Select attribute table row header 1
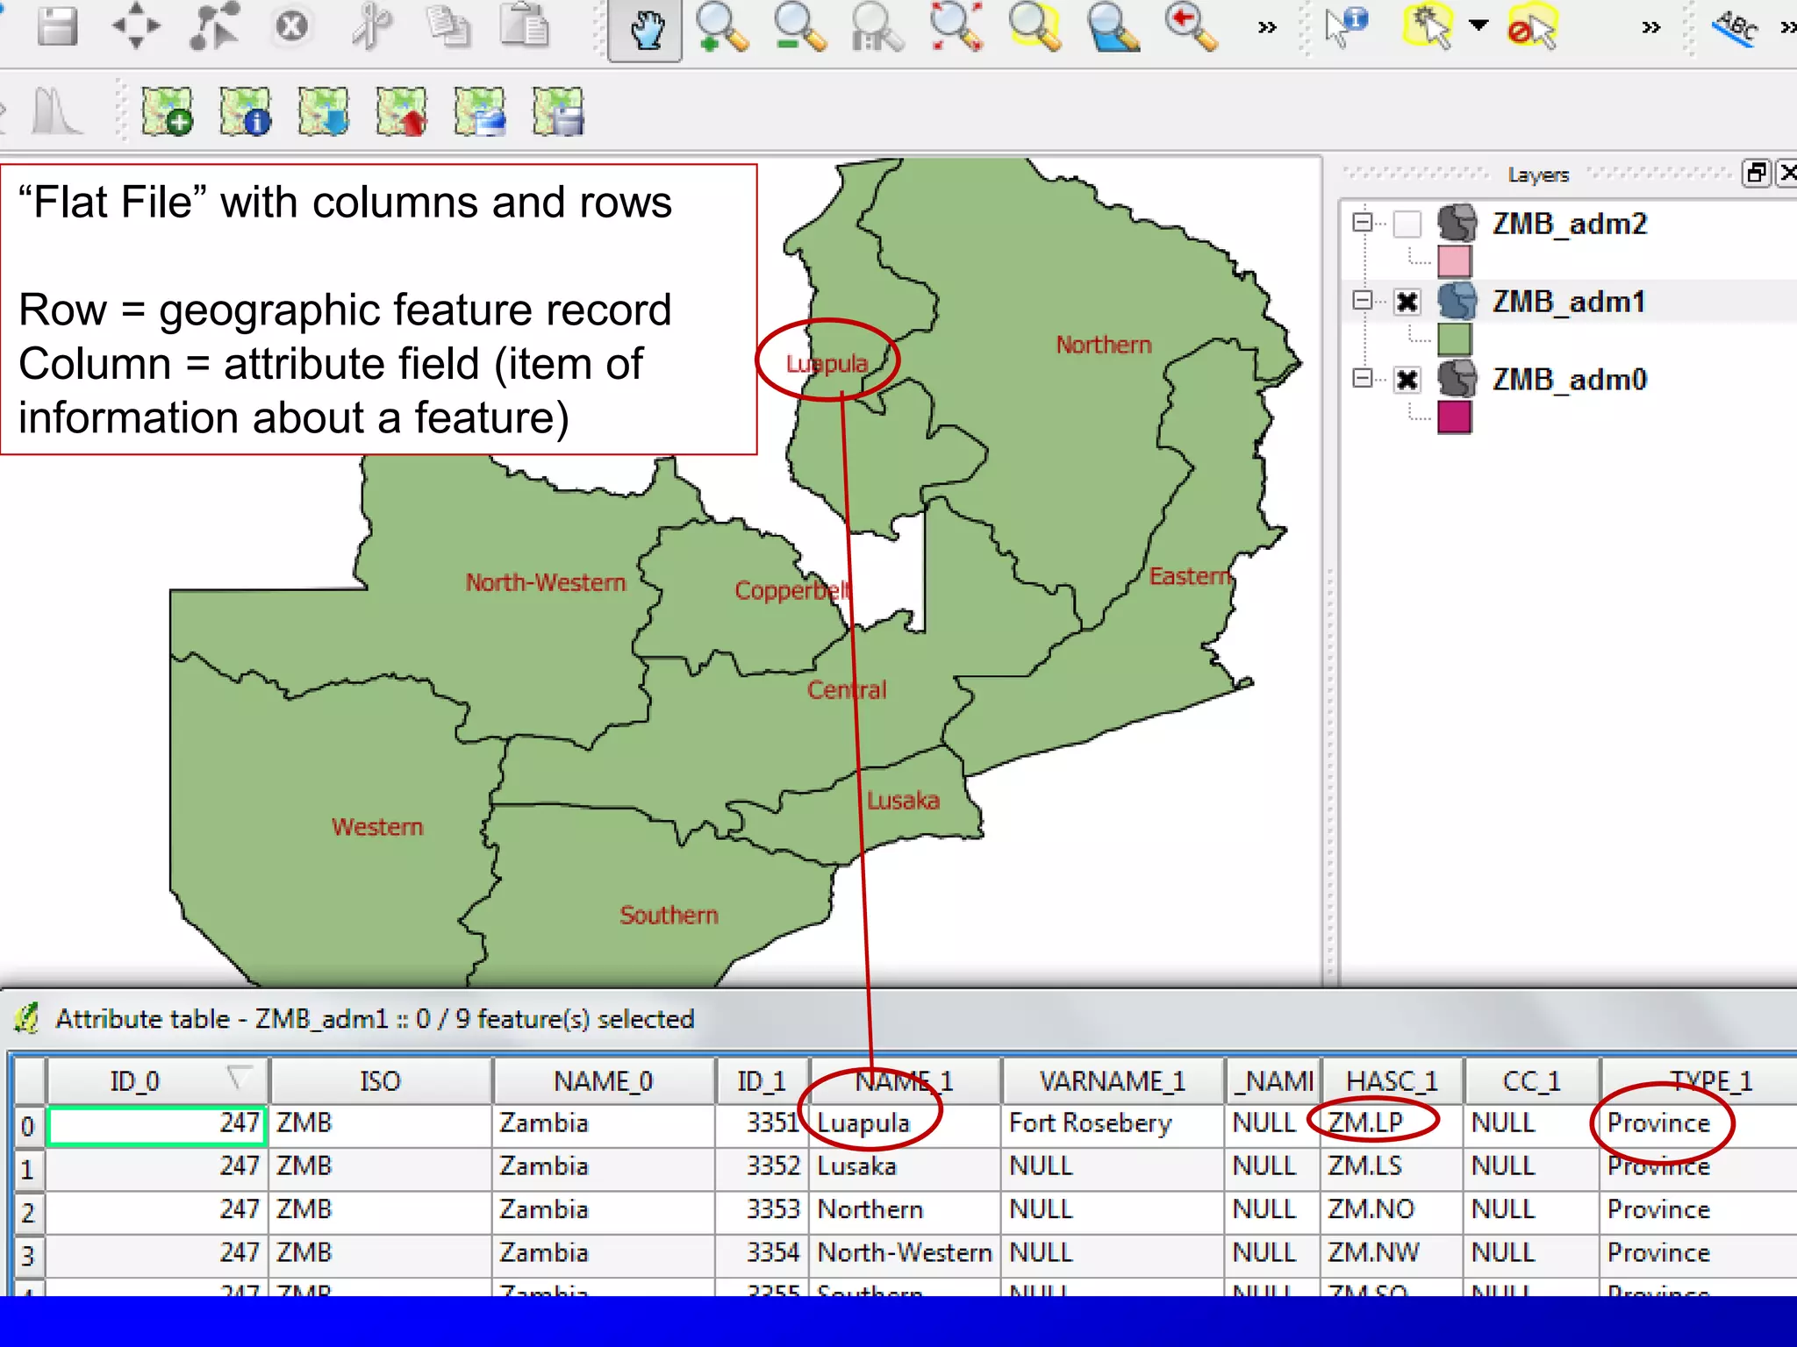Image resolution: width=1797 pixels, height=1347 pixels. pos(29,1169)
